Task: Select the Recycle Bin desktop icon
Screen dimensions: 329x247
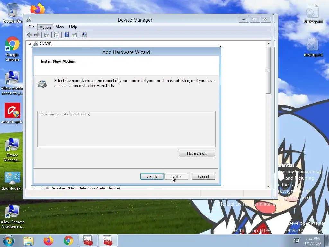Action: pos(12,13)
